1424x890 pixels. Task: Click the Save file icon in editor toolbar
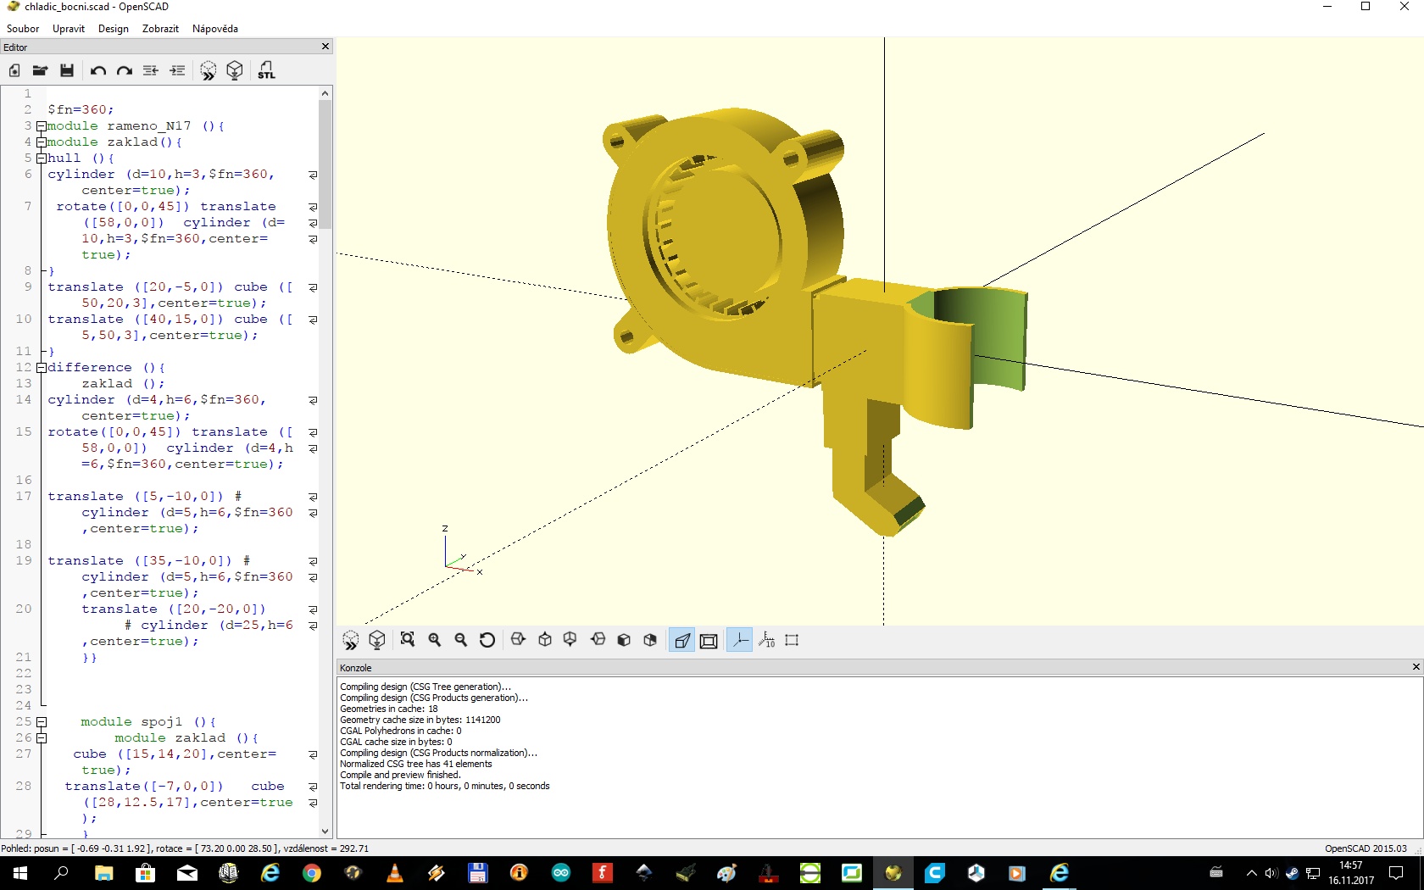tap(67, 70)
